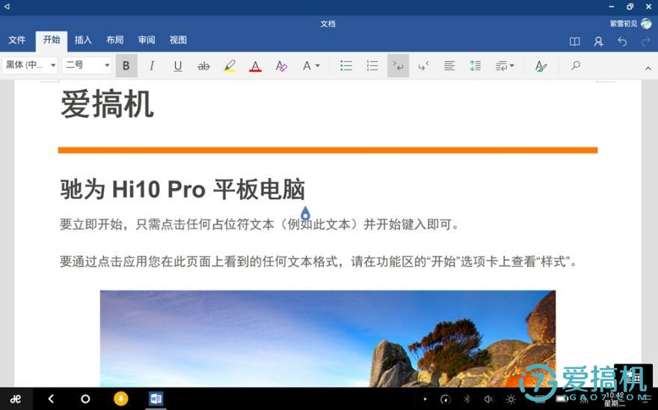The image size is (658, 410).
Task: Open line spacing options
Action: pos(475,66)
